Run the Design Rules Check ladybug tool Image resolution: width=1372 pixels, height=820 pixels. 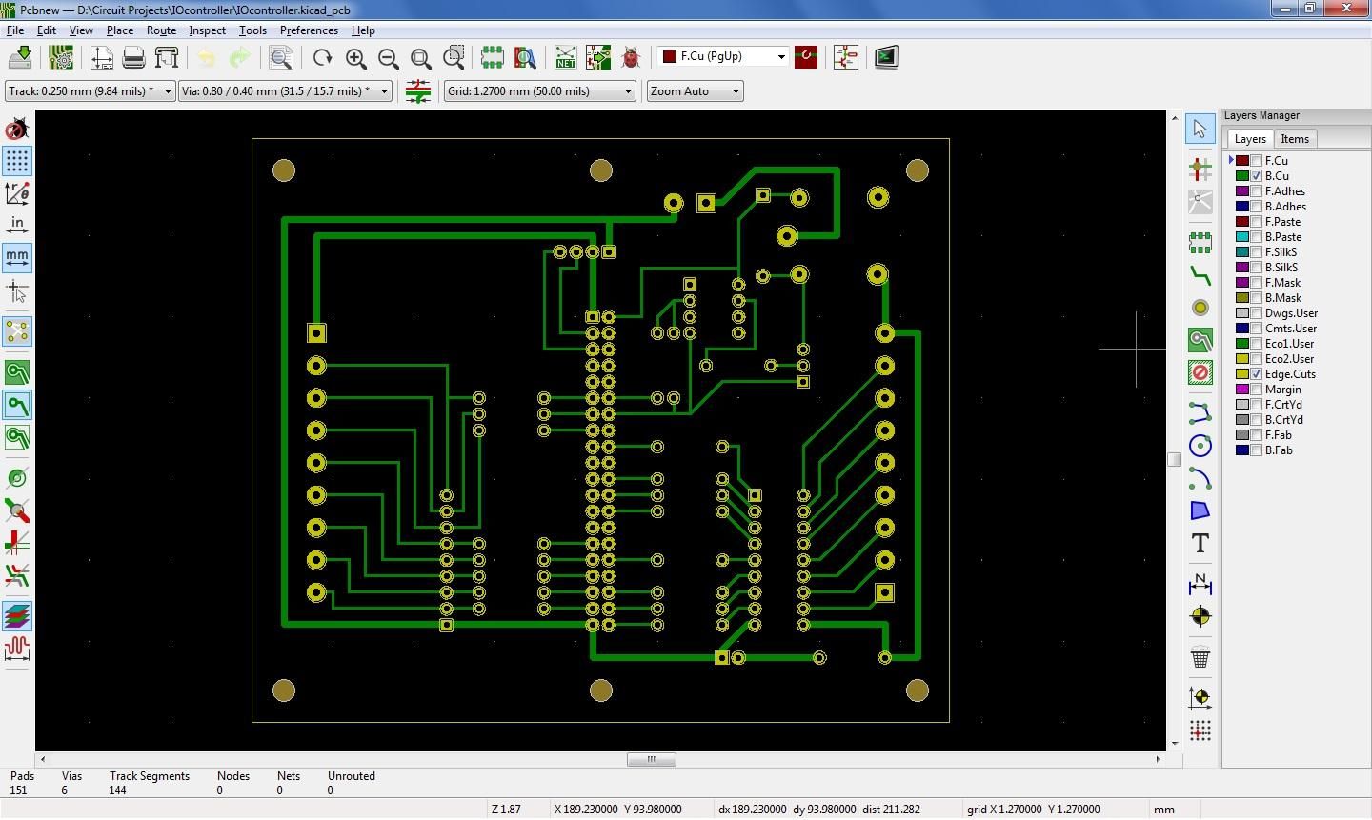pos(630,57)
